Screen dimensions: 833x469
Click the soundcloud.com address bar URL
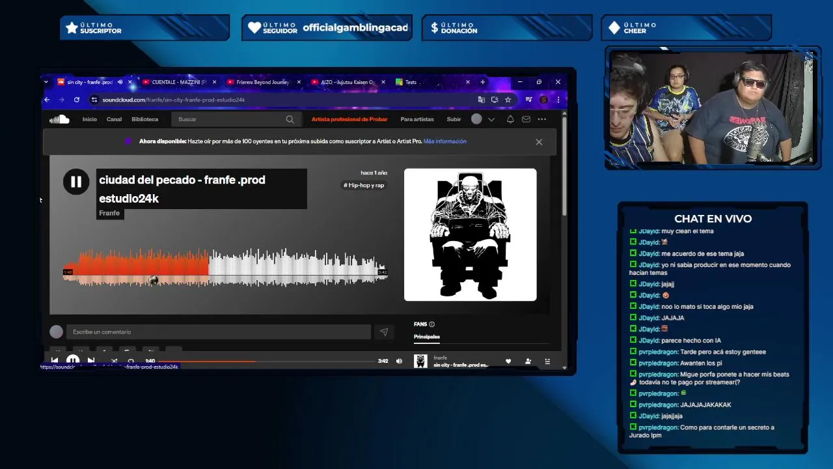click(173, 100)
